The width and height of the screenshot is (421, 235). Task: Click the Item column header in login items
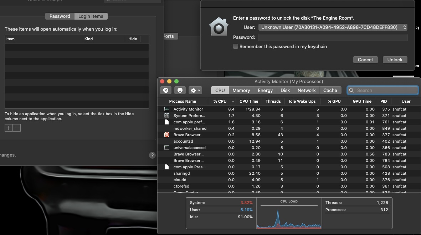click(x=44, y=39)
